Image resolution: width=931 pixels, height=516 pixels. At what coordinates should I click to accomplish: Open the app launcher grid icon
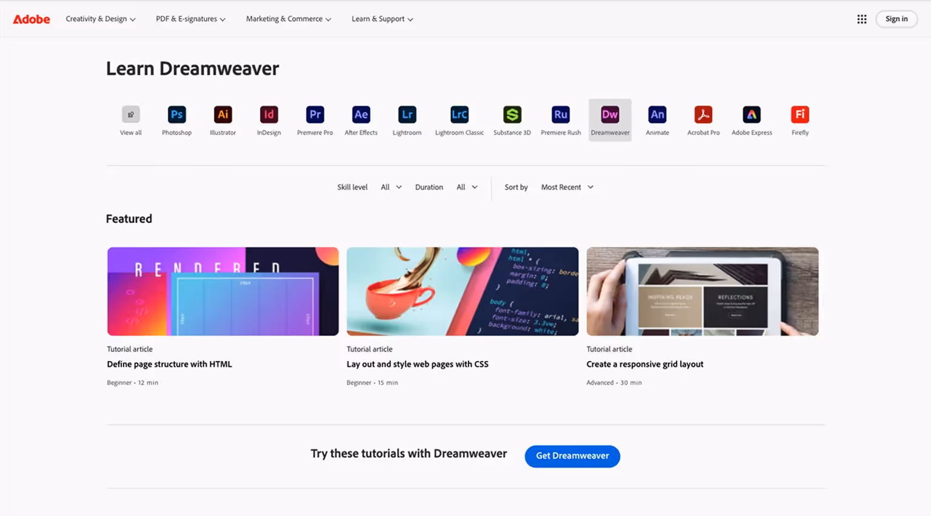pos(861,19)
